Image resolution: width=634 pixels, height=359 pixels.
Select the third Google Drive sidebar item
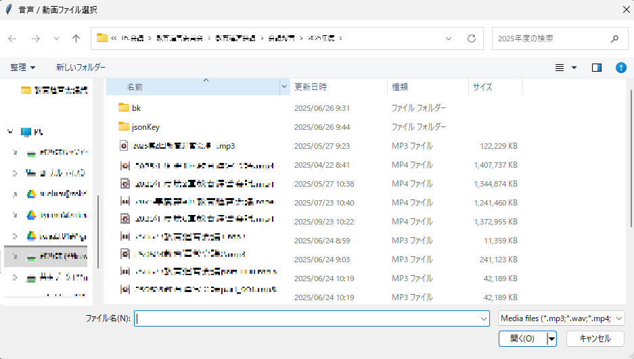(x=57, y=236)
